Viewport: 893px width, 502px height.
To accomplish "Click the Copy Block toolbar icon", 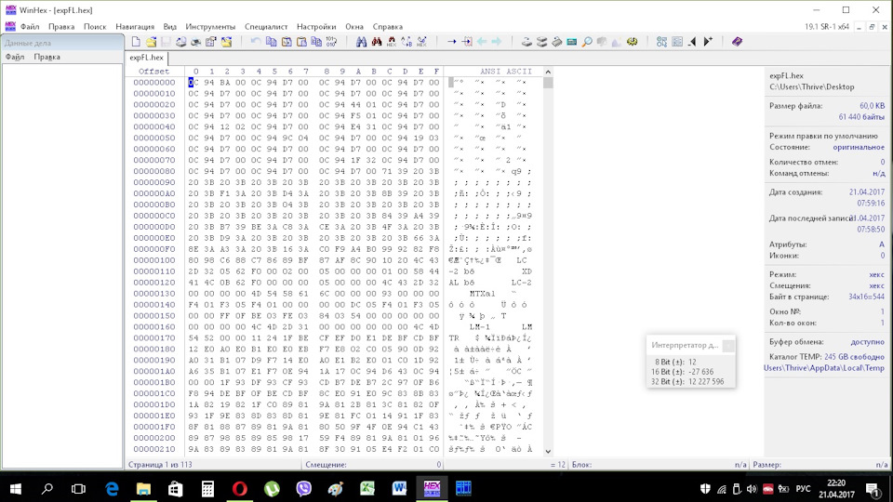I will coord(271,42).
